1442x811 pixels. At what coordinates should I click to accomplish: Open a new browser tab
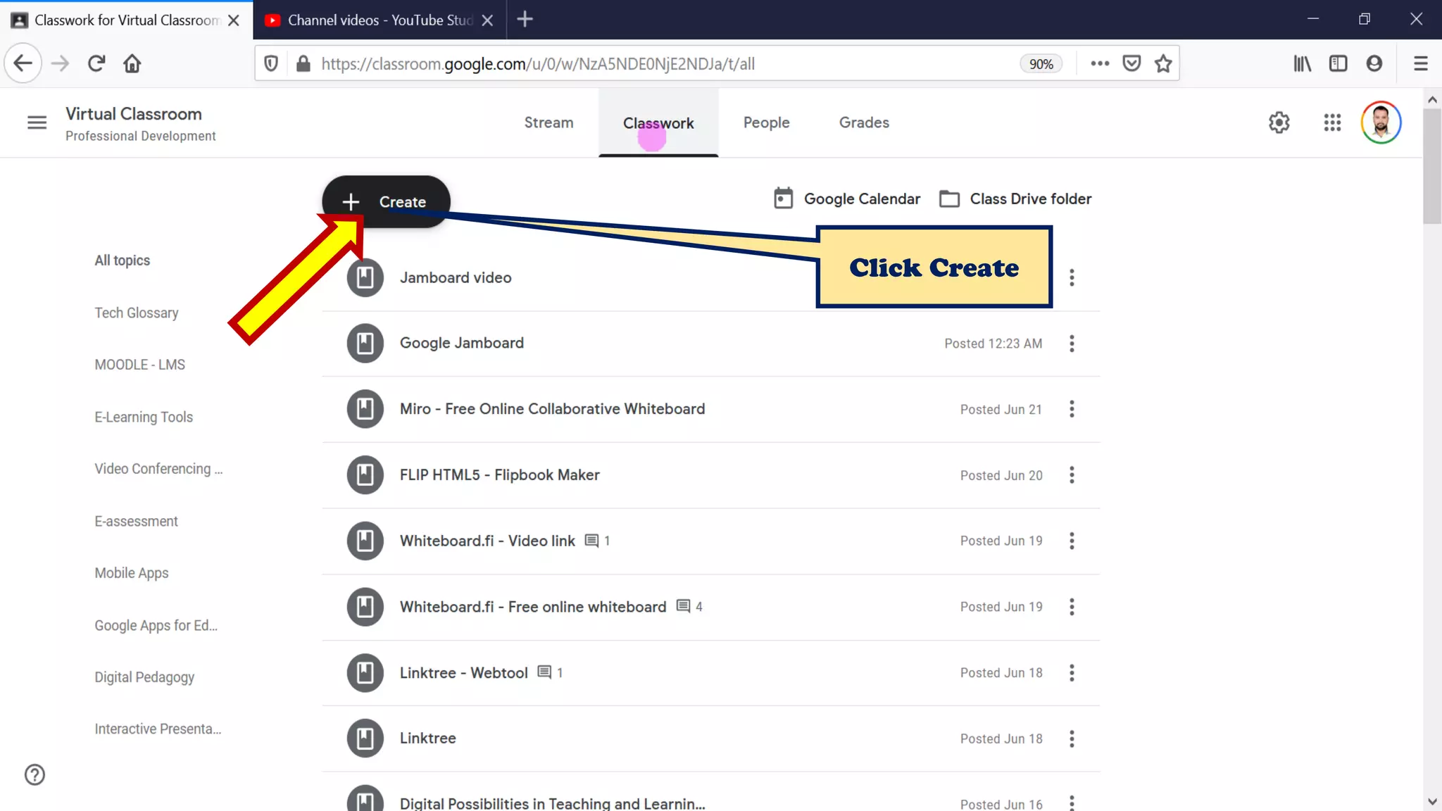pyautogui.click(x=525, y=20)
